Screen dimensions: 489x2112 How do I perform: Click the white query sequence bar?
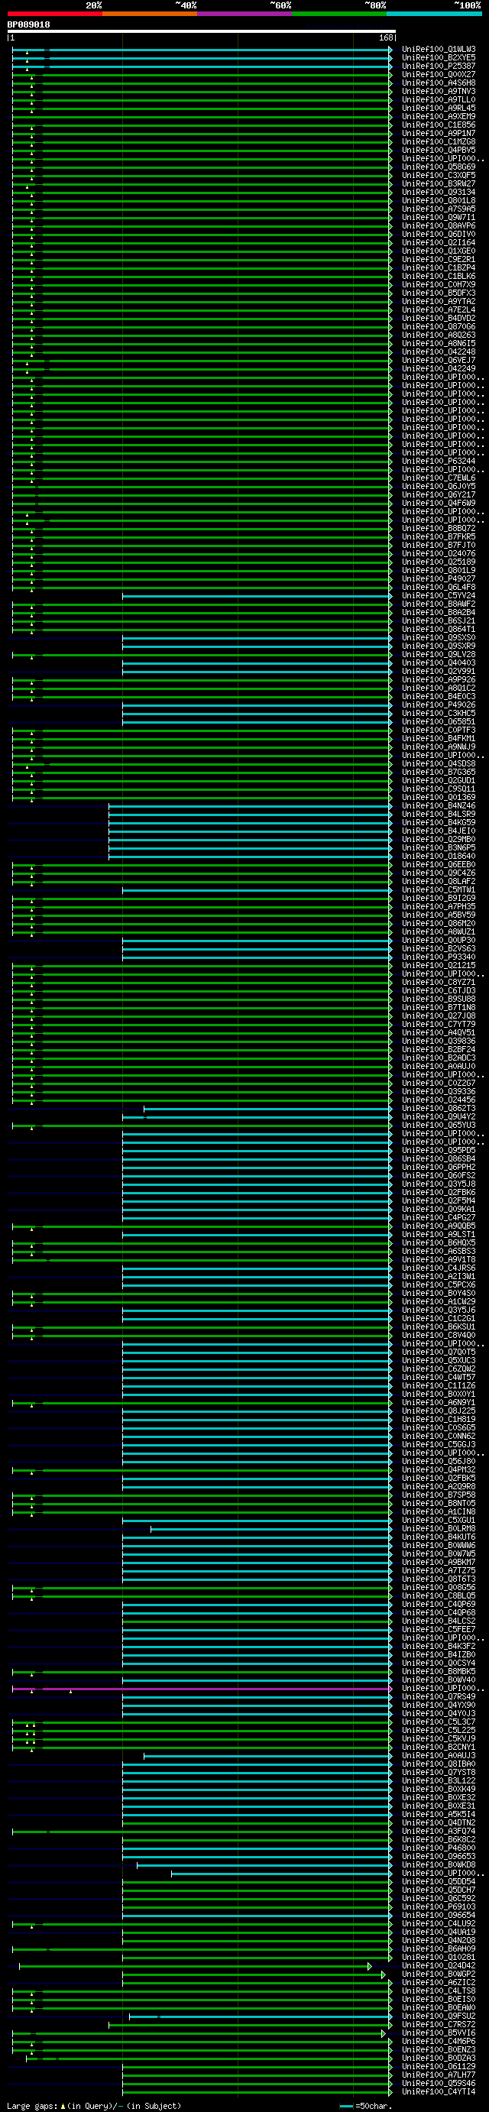click(x=201, y=31)
